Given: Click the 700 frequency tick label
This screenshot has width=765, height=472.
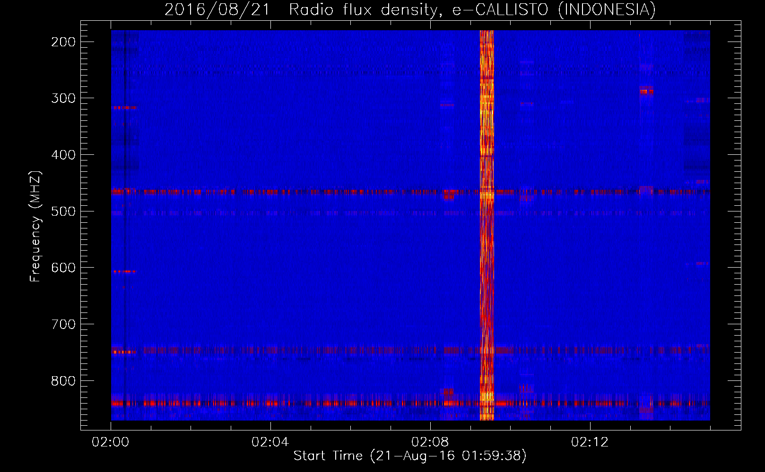Looking at the screenshot, I should coord(63,324).
